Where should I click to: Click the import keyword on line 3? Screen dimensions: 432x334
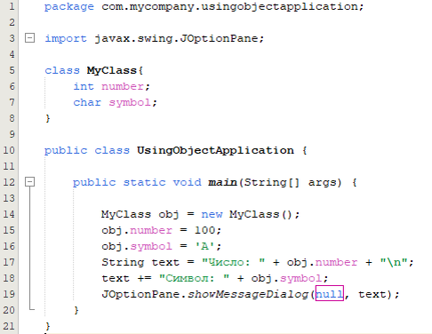click(x=66, y=38)
